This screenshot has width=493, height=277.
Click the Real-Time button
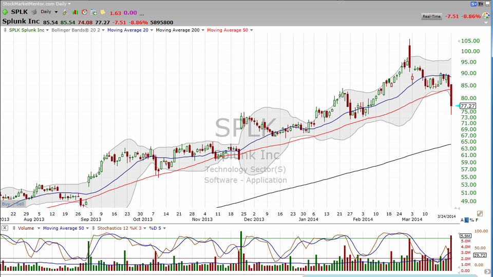[431, 16]
